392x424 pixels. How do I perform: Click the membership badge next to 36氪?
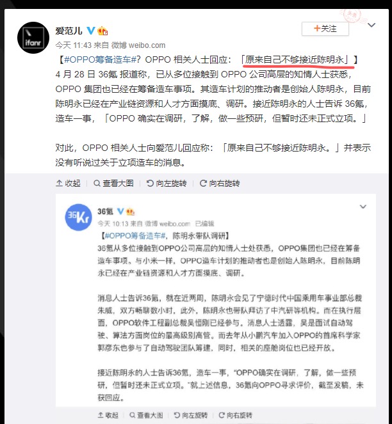130,212
